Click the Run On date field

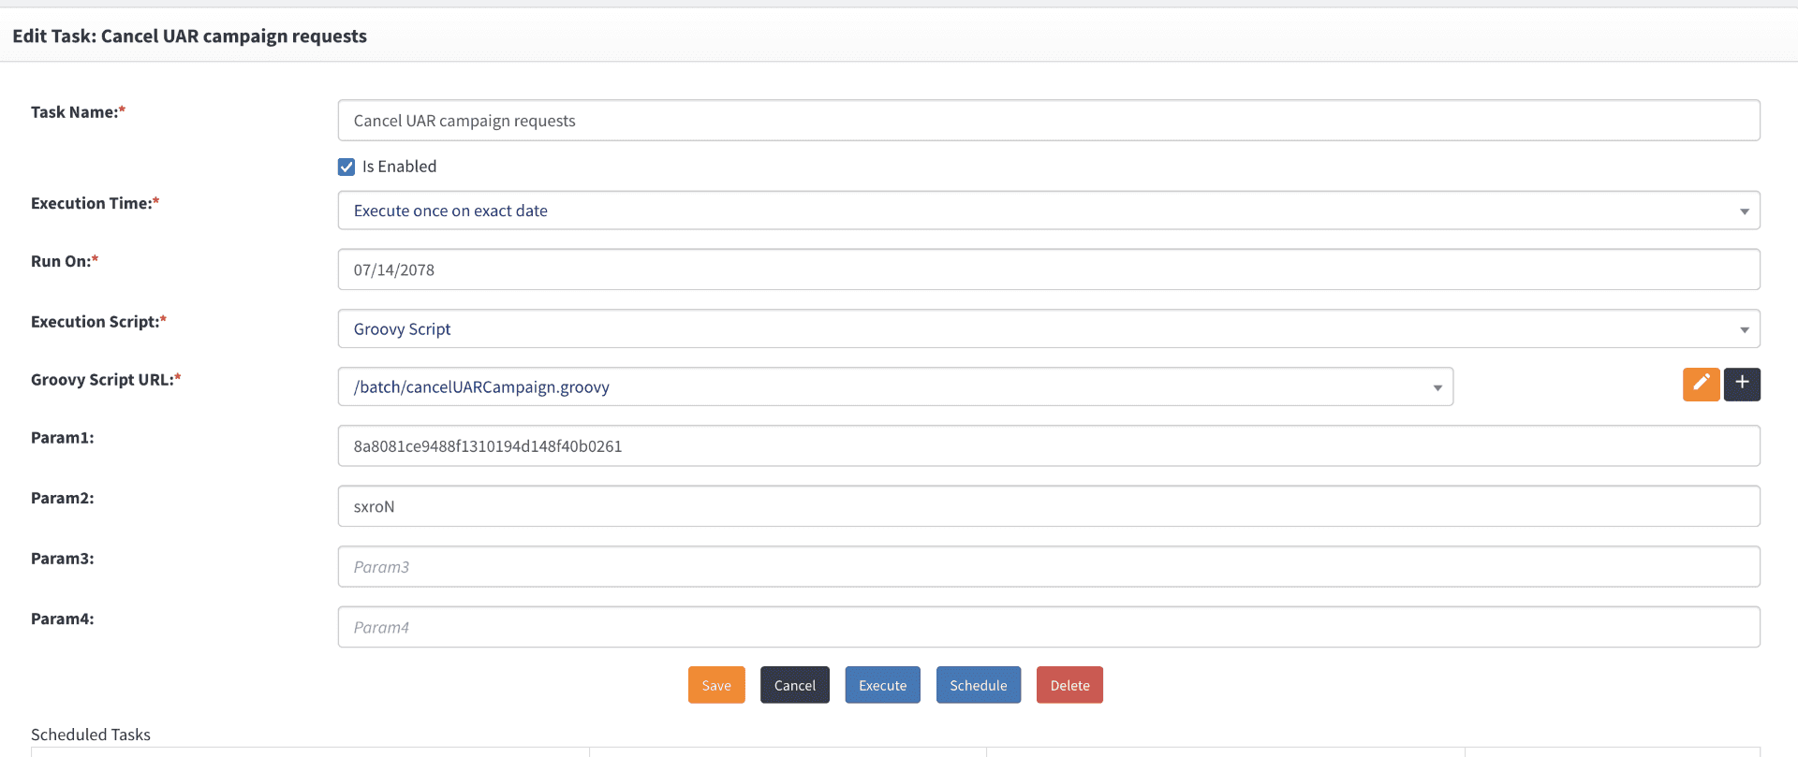click(x=1049, y=269)
